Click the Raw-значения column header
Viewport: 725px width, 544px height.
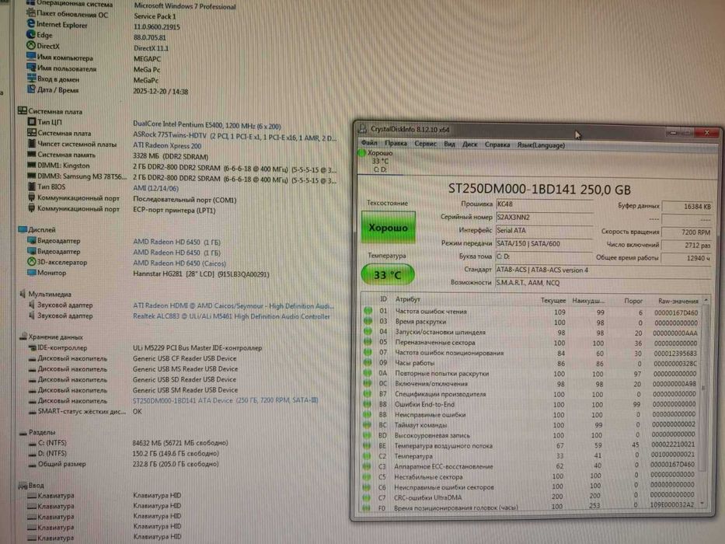tap(678, 302)
